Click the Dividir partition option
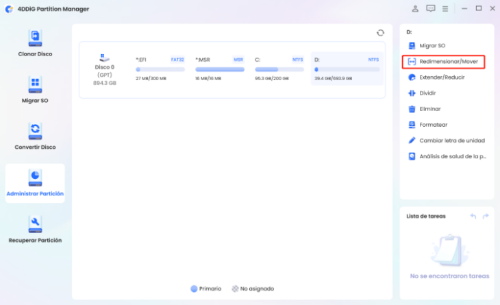Image resolution: width=500 pixels, height=305 pixels. tap(427, 93)
